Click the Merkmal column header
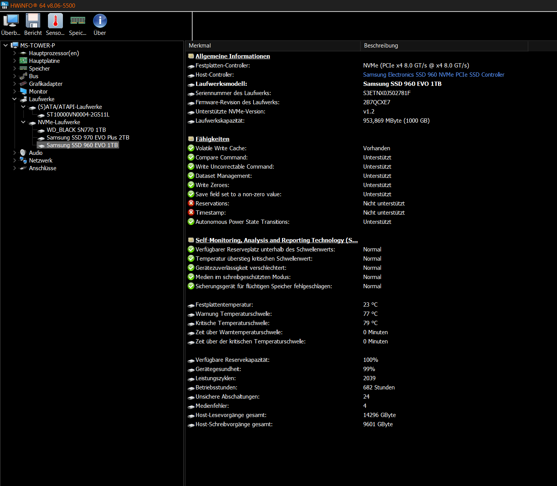 coord(273,46)
